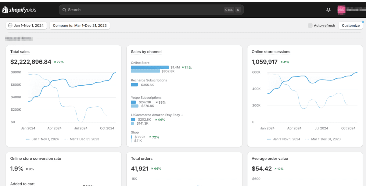This screenshot has height=186, width=366.
Task: Open the Total orders report title
Action: [x=142, y=159]
